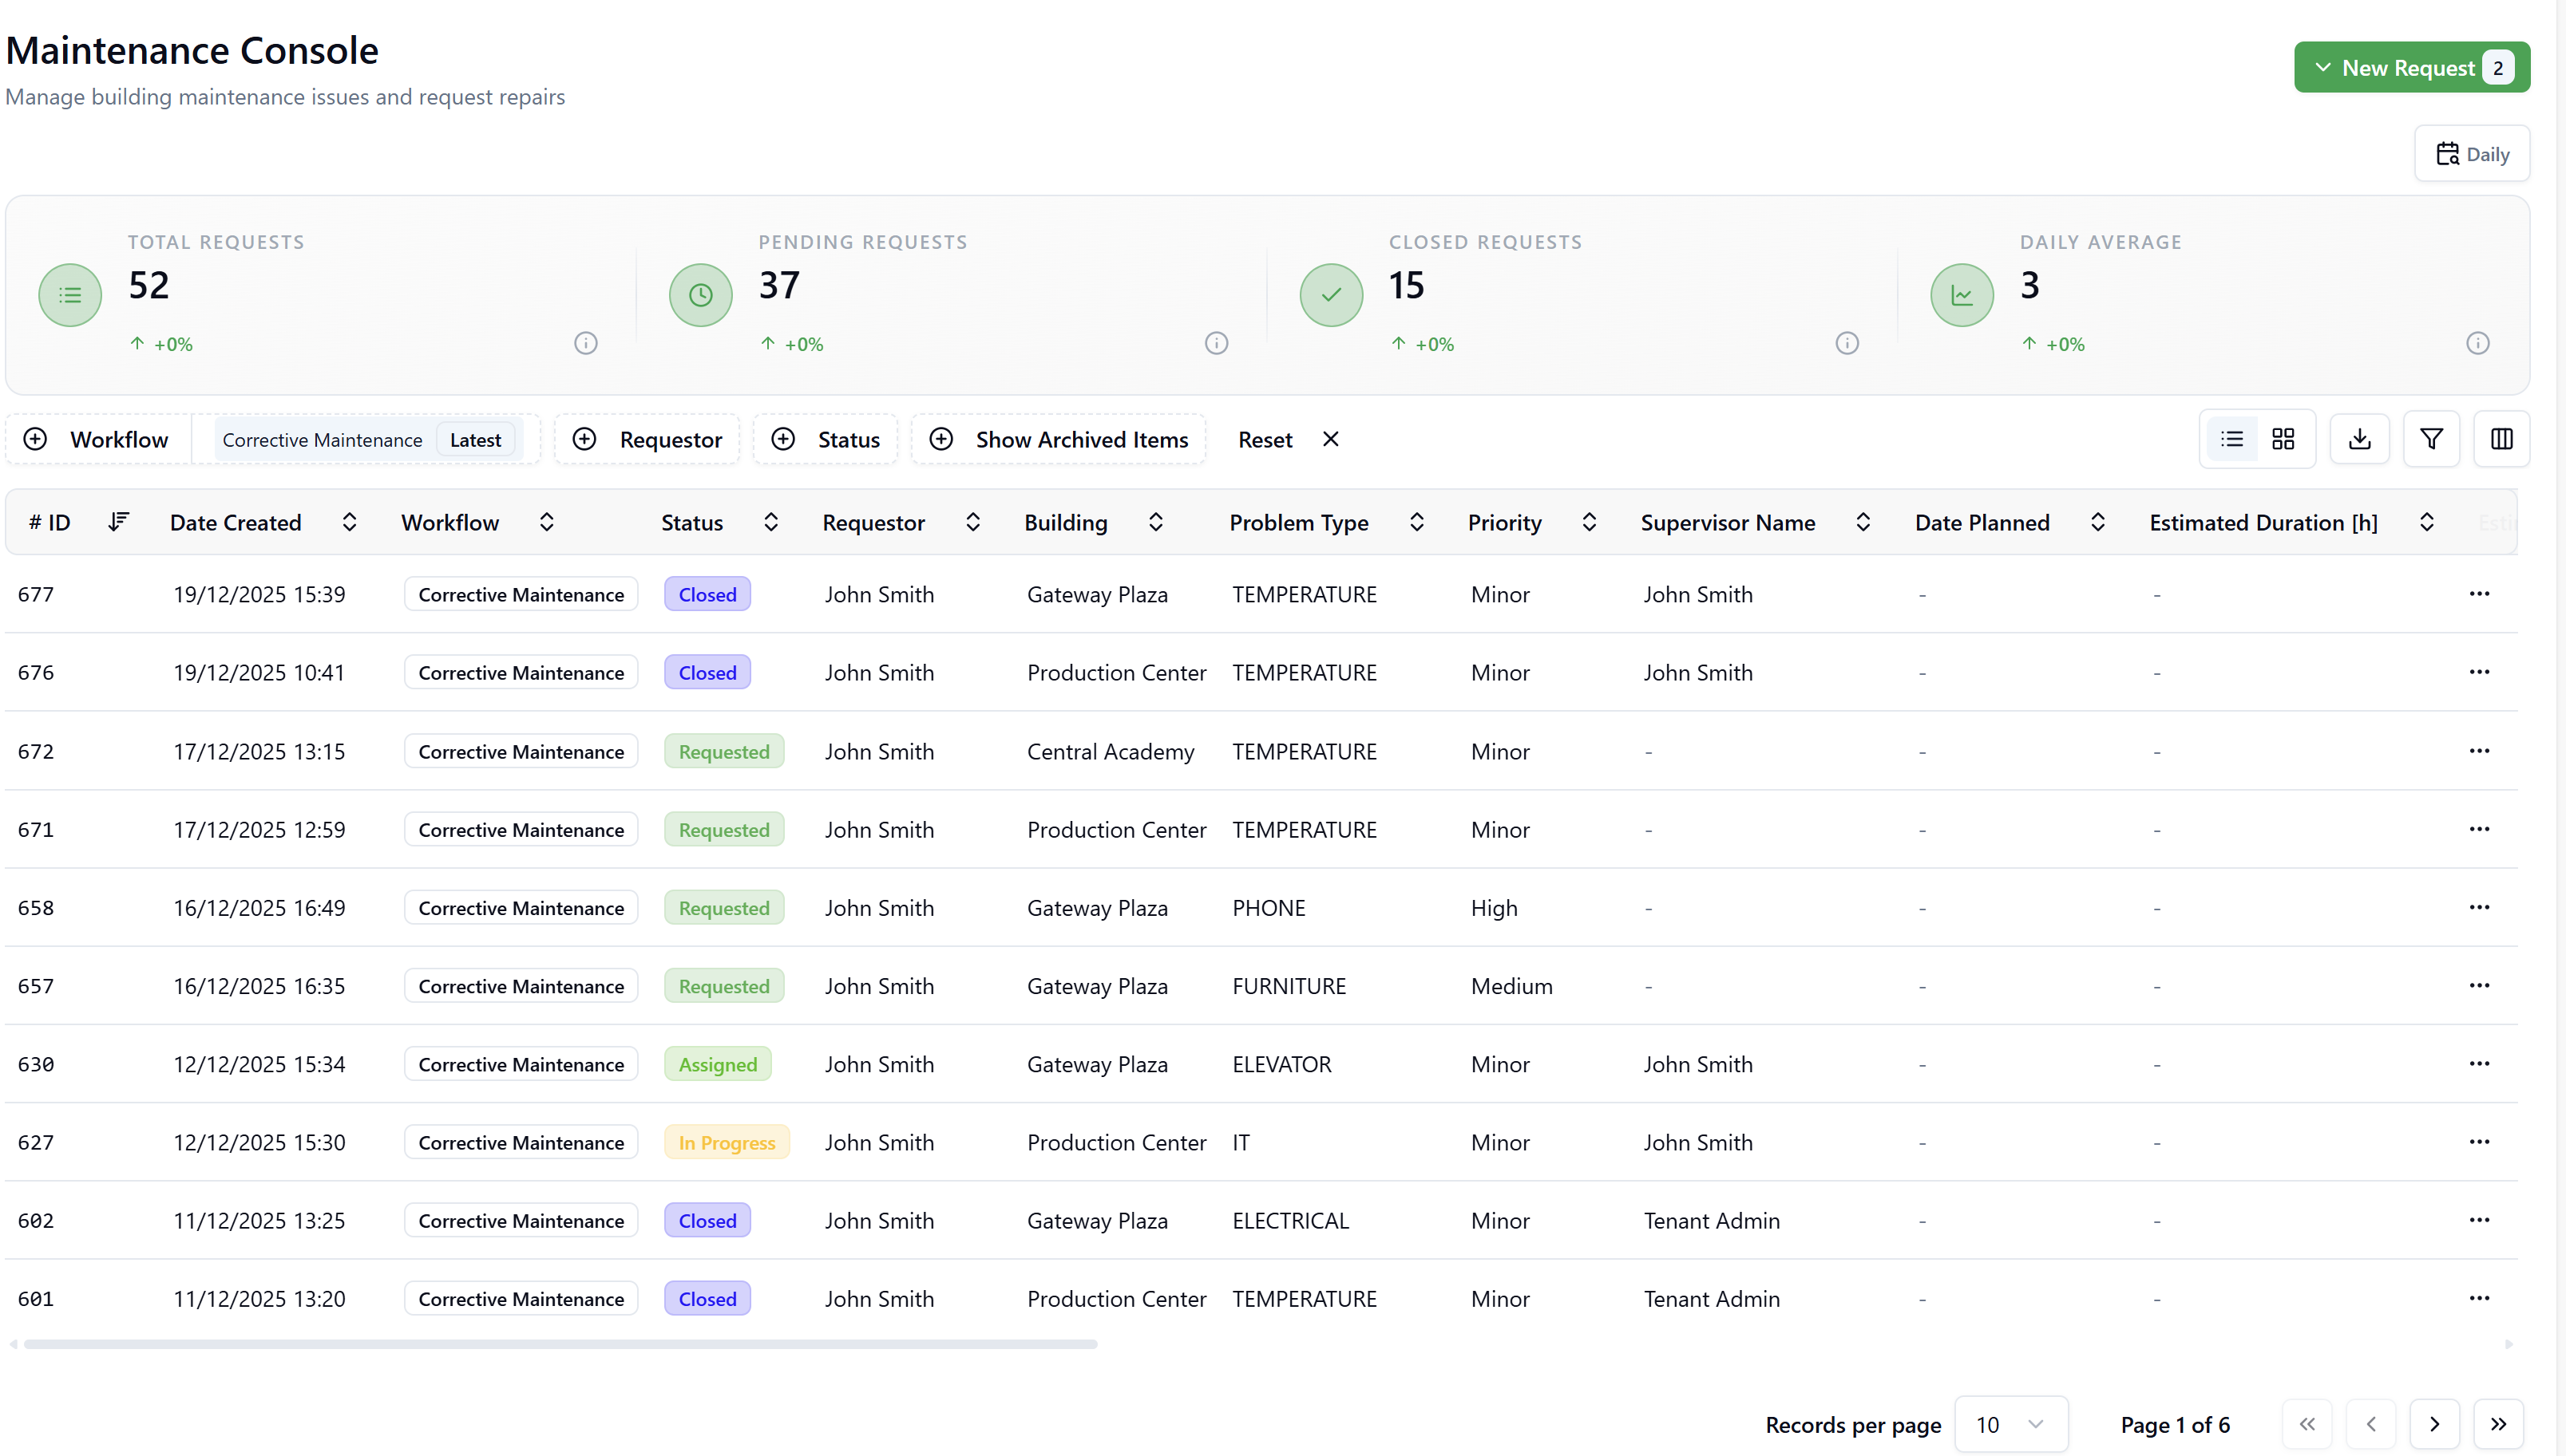
Task: Open the Requestor filter
Action: [647, 439]
